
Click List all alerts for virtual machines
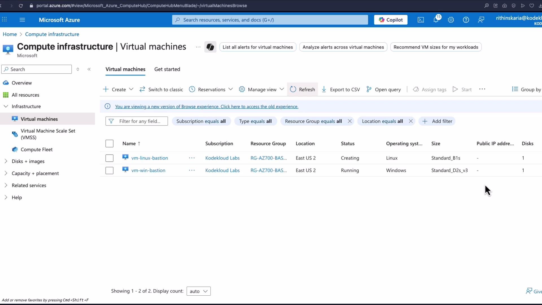[x=258, y=47]
